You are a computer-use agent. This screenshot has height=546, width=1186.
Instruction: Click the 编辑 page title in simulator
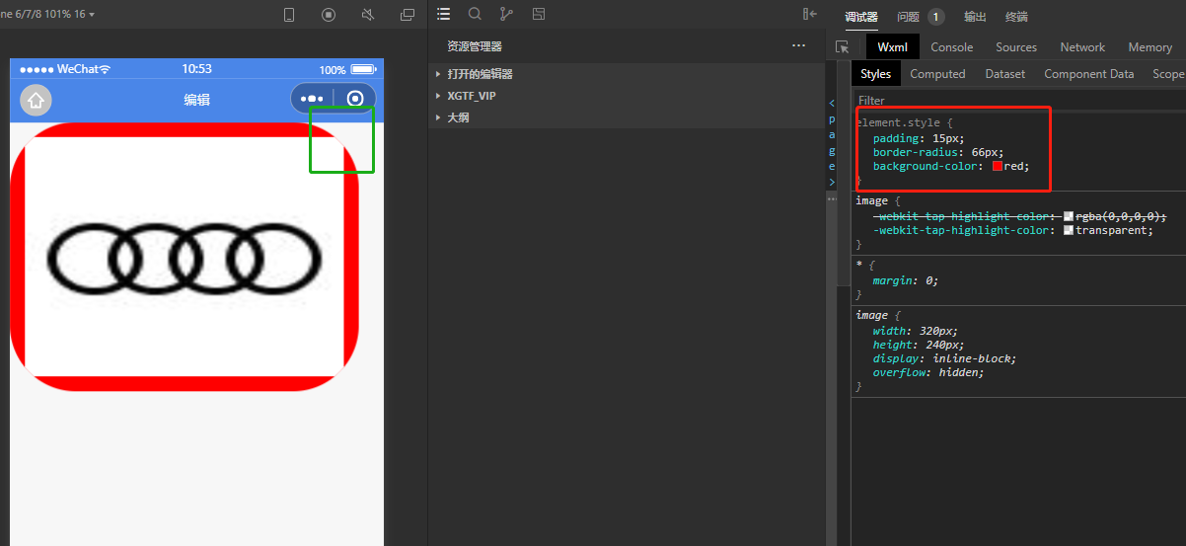196,100
